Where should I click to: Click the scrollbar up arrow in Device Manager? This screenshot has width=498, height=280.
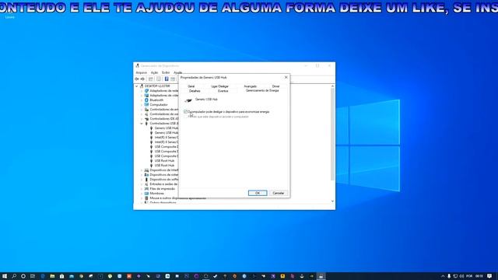[x=332, y=86]
